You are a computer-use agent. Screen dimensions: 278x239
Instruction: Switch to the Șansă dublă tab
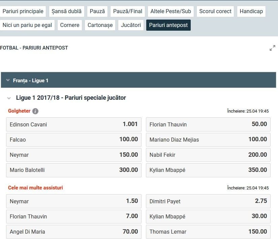pyautogui.click(x=66, y=11)
